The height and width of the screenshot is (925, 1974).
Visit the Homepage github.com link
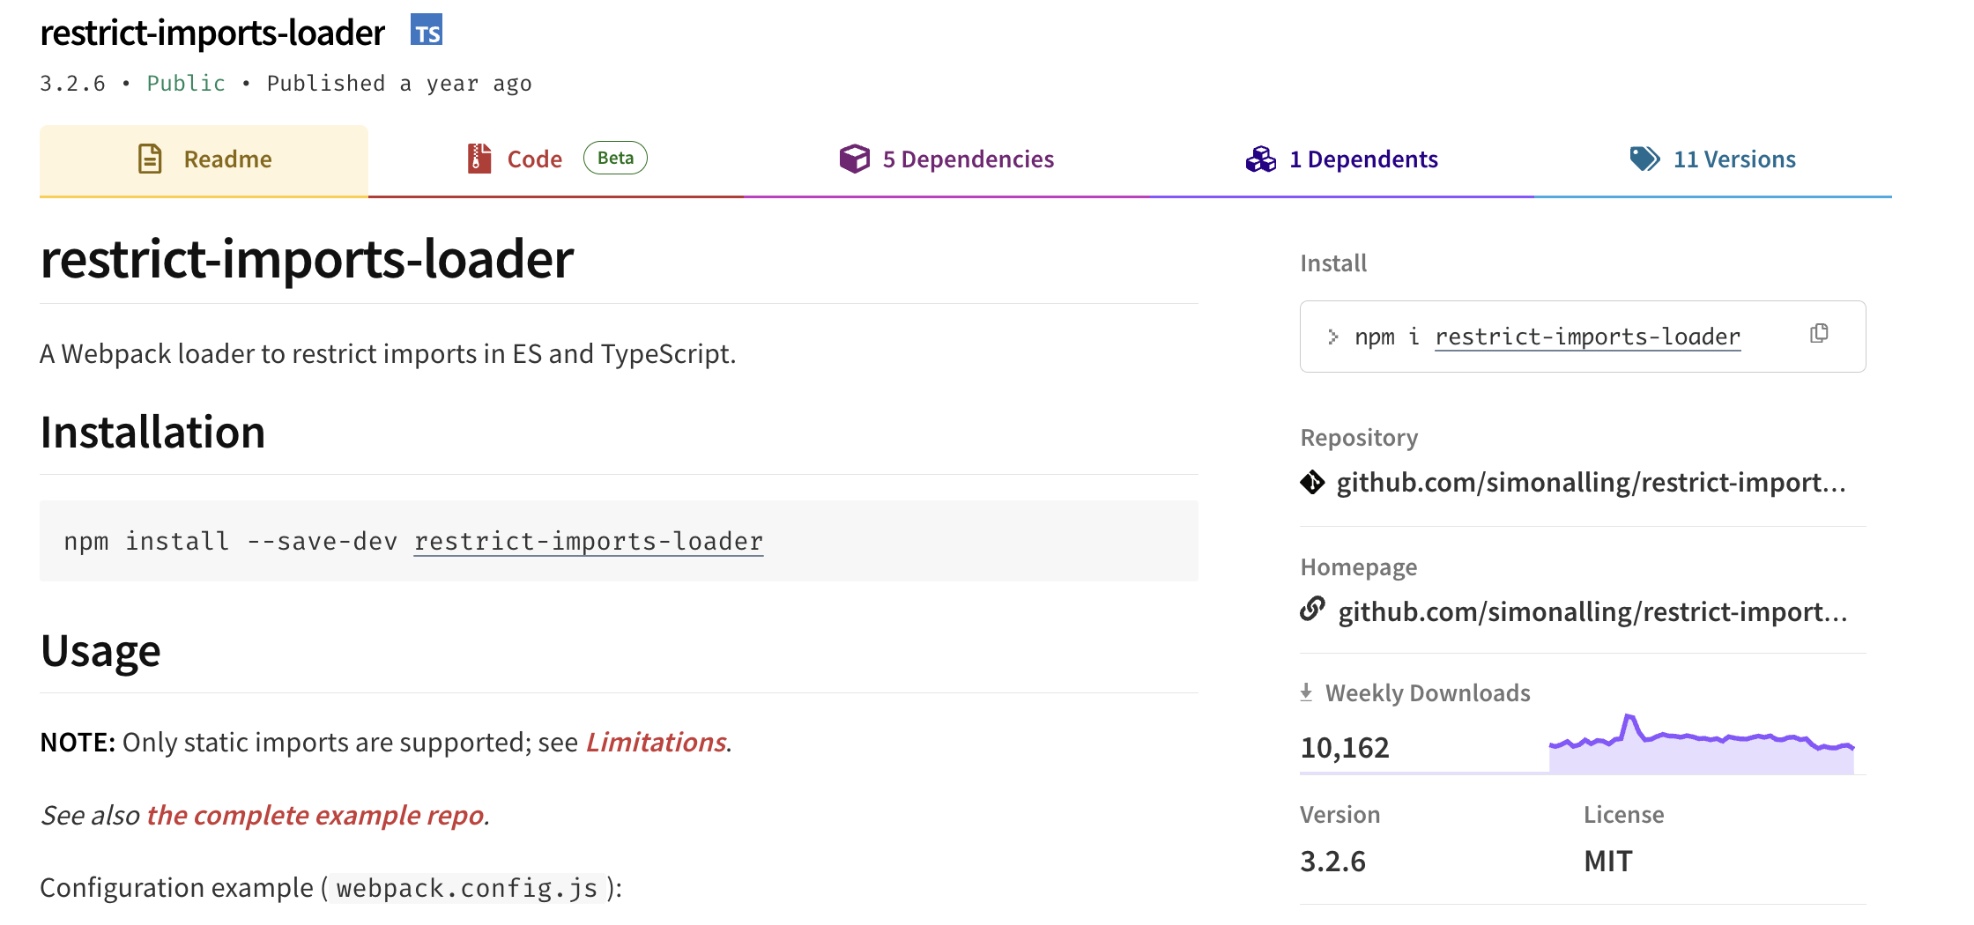coord(1592,612)
